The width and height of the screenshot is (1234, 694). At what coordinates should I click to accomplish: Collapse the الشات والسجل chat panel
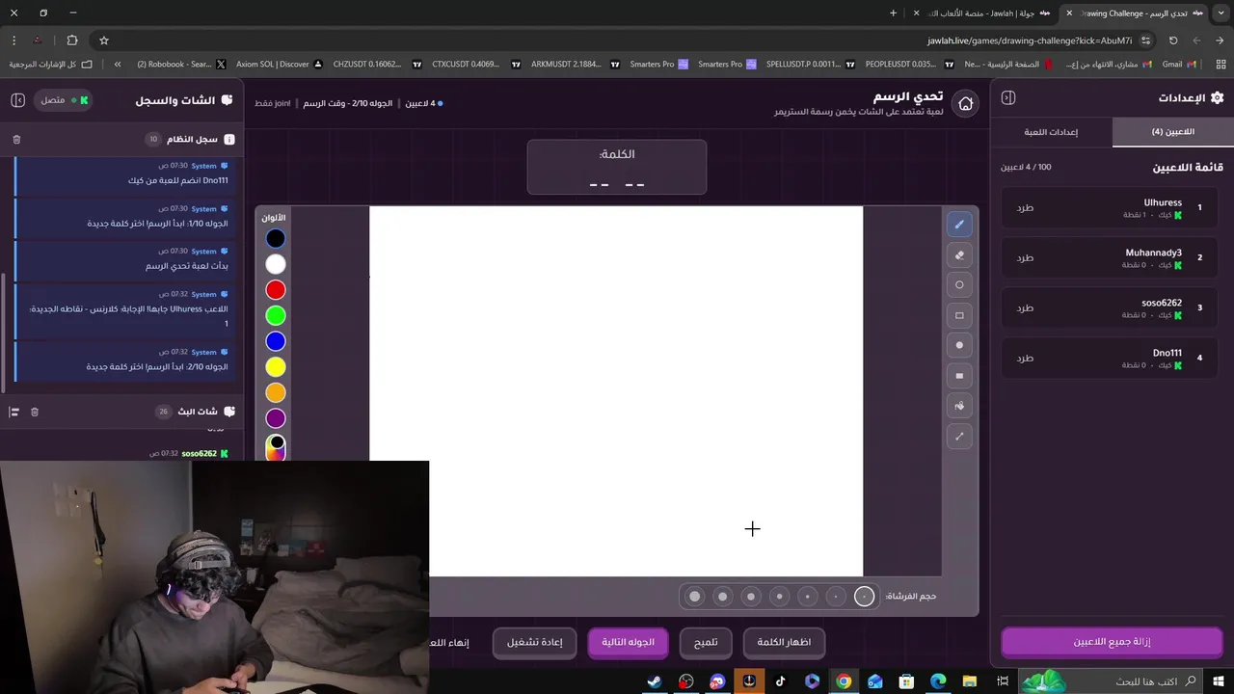[17, 100]
